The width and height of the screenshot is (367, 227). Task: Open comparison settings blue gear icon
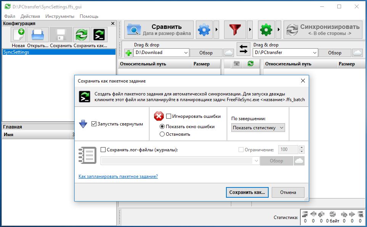click(x=204, y=30)
